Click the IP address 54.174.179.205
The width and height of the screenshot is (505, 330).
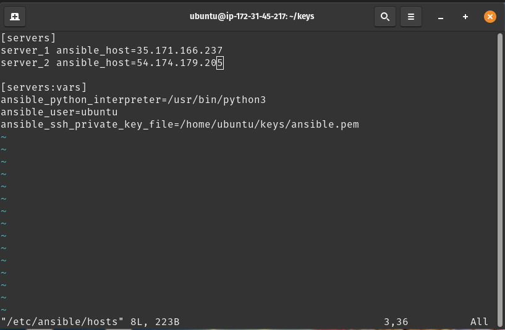(180, 63)
